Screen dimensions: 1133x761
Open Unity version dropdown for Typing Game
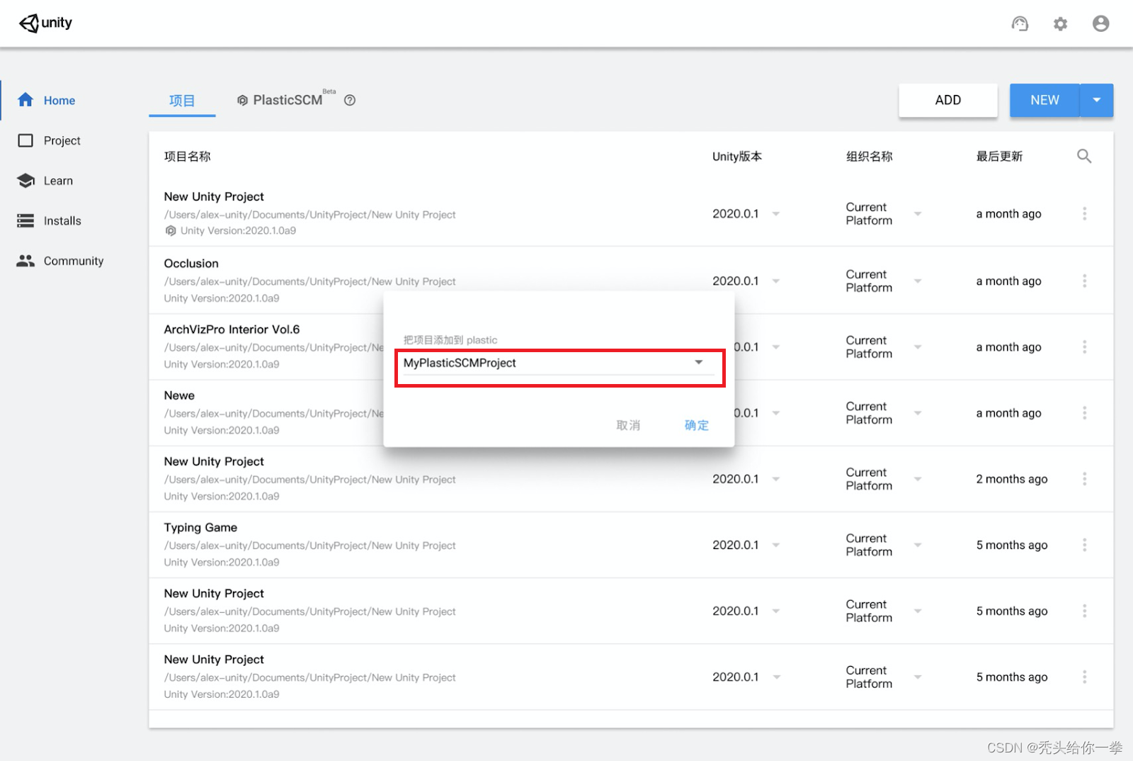click(776, 545)
